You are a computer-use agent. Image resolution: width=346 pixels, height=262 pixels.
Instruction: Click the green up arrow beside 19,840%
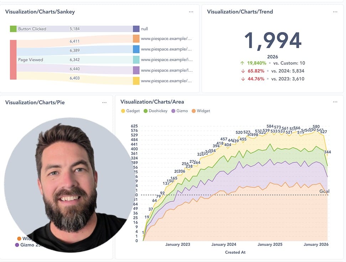click(243, 63)
